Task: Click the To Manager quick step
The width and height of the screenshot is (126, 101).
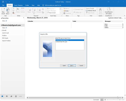Action: coord(52,11)
